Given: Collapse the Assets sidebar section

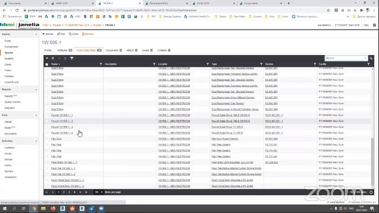Looking at the screenshot, I should click(x=36, y=34).
